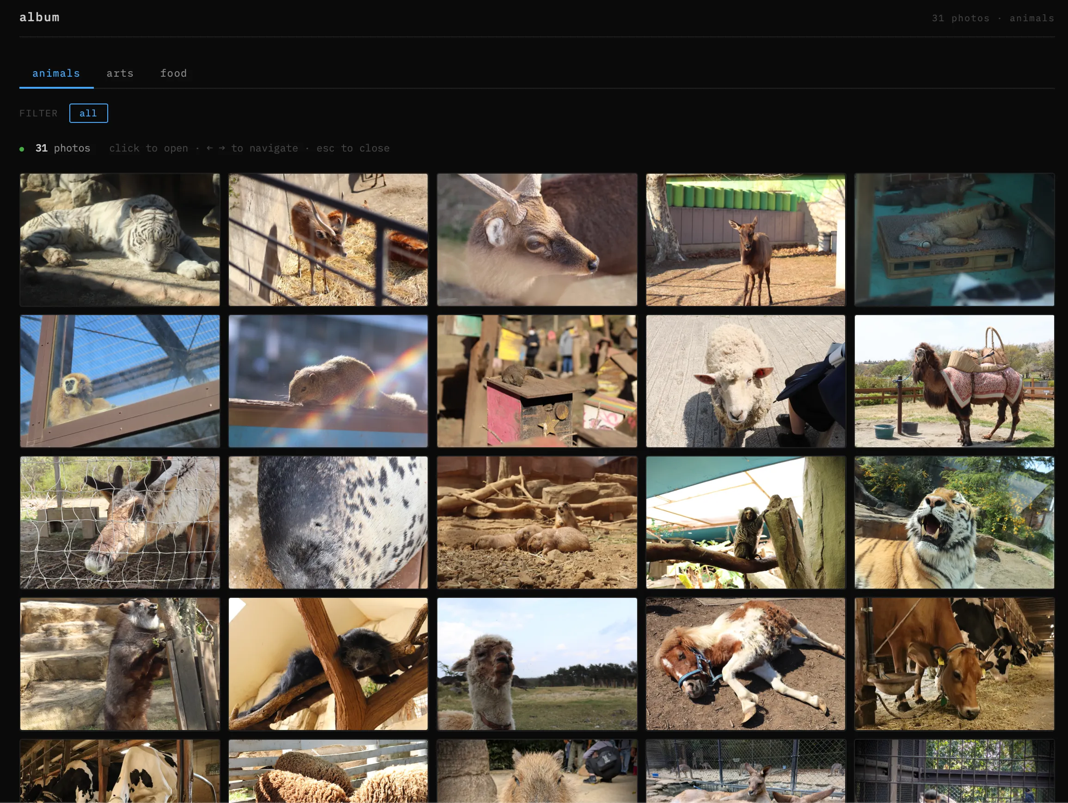
Task: Open the gibbon behind glass photo
Action: (x=120, y=381)
